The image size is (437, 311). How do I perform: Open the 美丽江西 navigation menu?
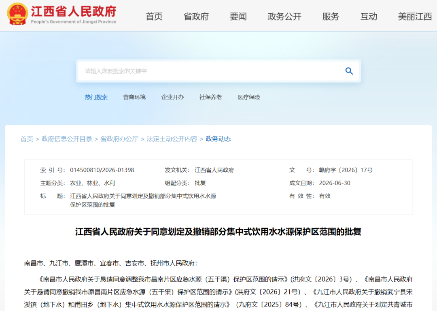pyautogui.click(x=415, y=17)
